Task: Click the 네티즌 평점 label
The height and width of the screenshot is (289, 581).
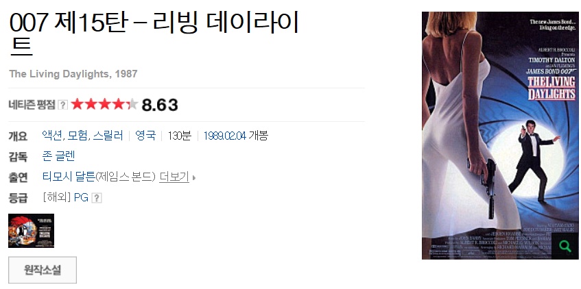Action: (32, 105)
